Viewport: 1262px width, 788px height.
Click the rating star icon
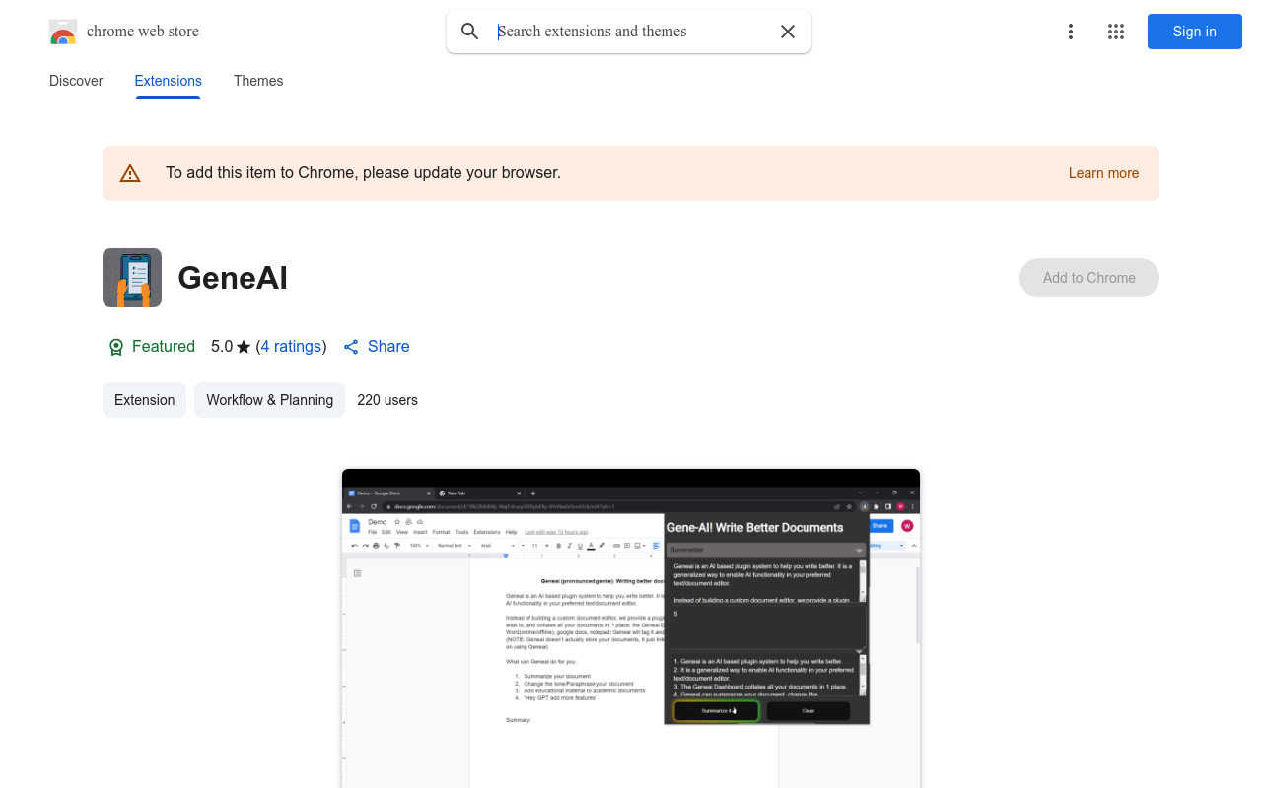coord(244,347)
